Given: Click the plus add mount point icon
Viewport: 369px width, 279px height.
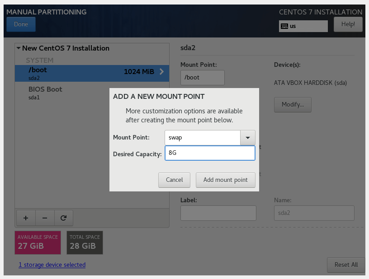Looking at the screenshot, I should click(26, 218).
